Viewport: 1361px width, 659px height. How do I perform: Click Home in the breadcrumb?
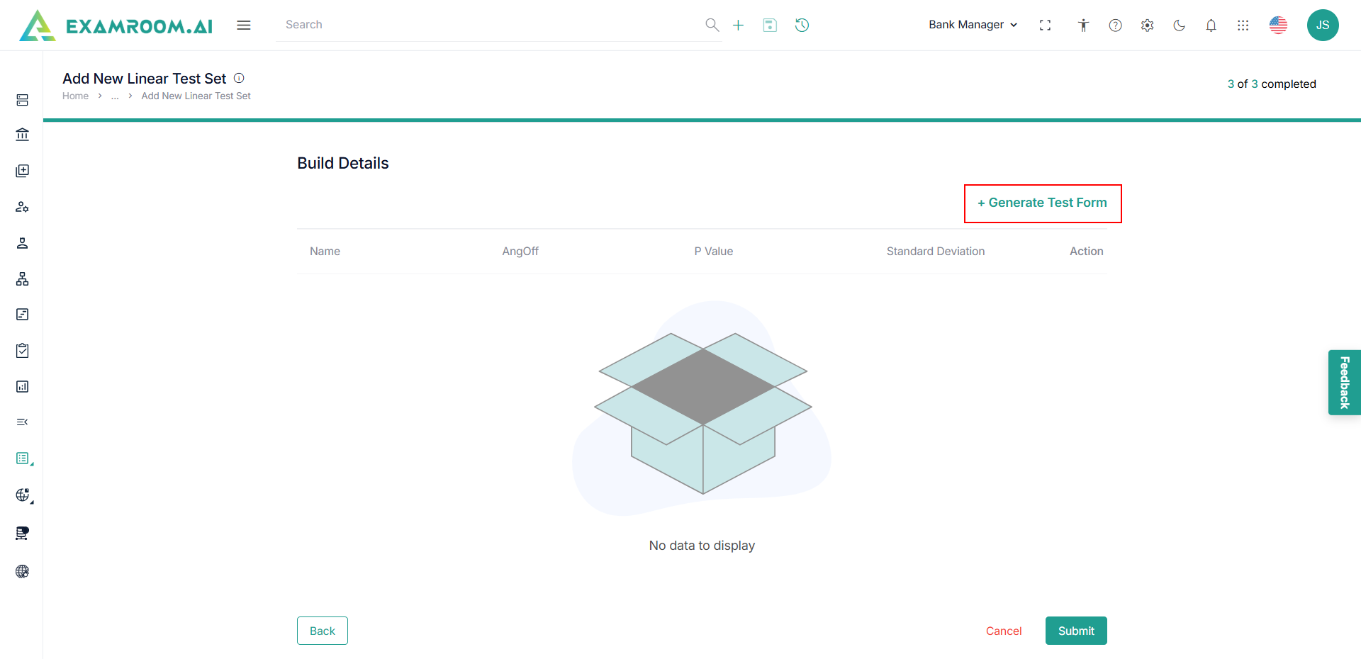coord(75,96)
